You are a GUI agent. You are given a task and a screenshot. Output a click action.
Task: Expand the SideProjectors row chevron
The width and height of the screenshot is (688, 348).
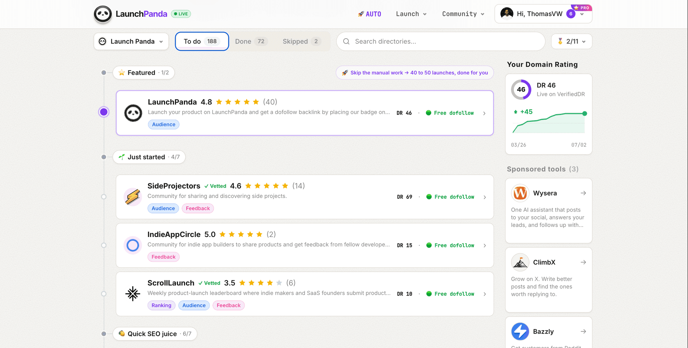click(485, 197)
